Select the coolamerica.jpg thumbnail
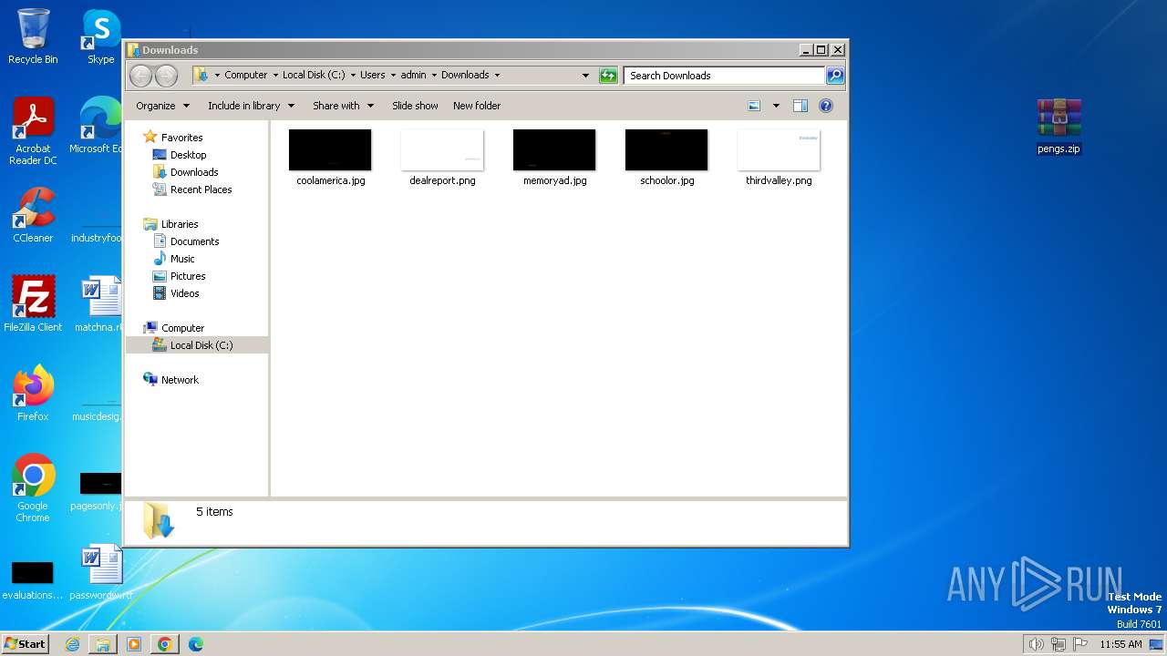This screenshot has height=656, width=1167. (330, 150)
